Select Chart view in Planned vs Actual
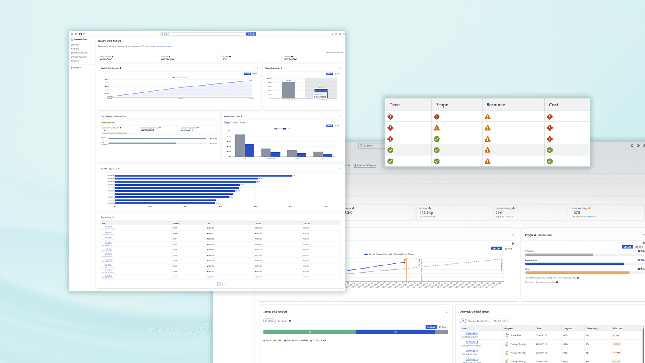645x363 pixels. tap(330, 74)
